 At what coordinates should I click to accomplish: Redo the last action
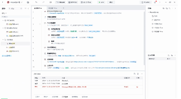pyautogui.click(x=44, y=2)
